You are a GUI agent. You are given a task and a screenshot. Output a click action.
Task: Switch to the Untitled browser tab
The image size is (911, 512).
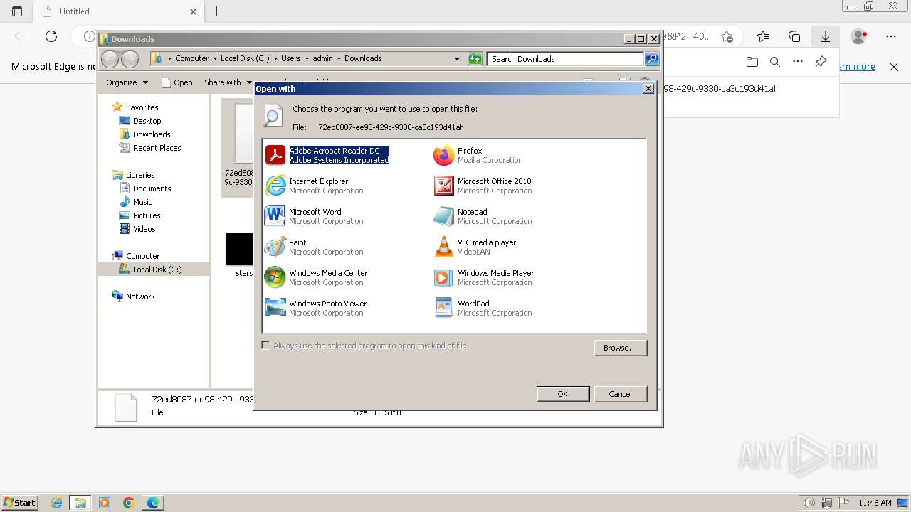pos(119,11)
